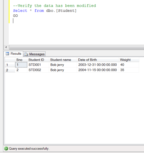Click the green success check icon
The height and width of the screenshot is (153, 144).
click(6, 149)
